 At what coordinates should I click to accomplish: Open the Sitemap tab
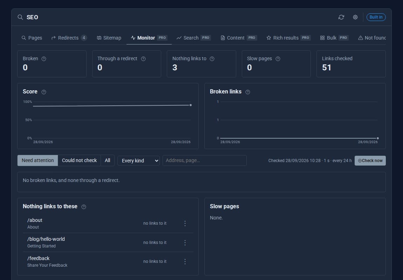pyautogui.click(x=109, y=38)
